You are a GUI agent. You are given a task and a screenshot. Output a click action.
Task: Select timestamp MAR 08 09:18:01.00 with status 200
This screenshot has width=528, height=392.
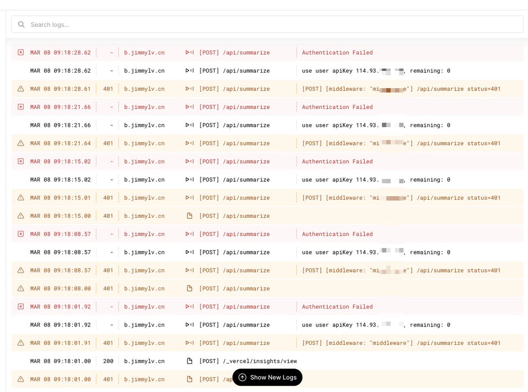click(61, 361)
